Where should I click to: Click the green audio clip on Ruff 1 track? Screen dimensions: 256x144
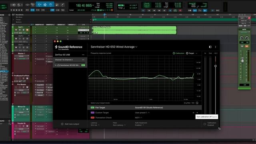coord(134,30)
